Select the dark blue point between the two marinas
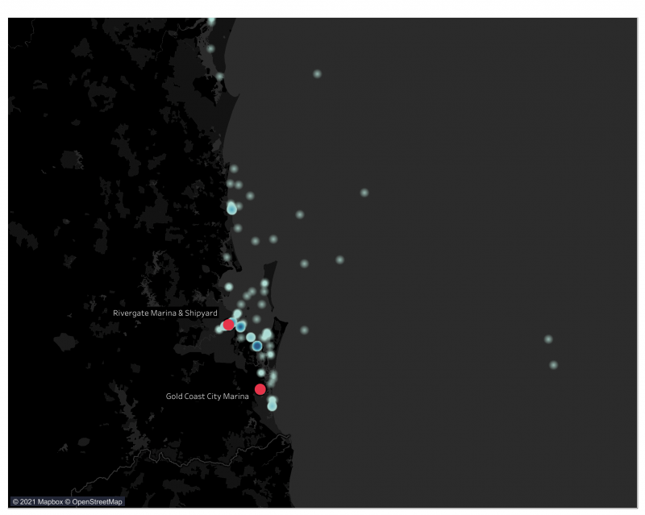Screen dimensions: 645x515 tap(257, 347)
